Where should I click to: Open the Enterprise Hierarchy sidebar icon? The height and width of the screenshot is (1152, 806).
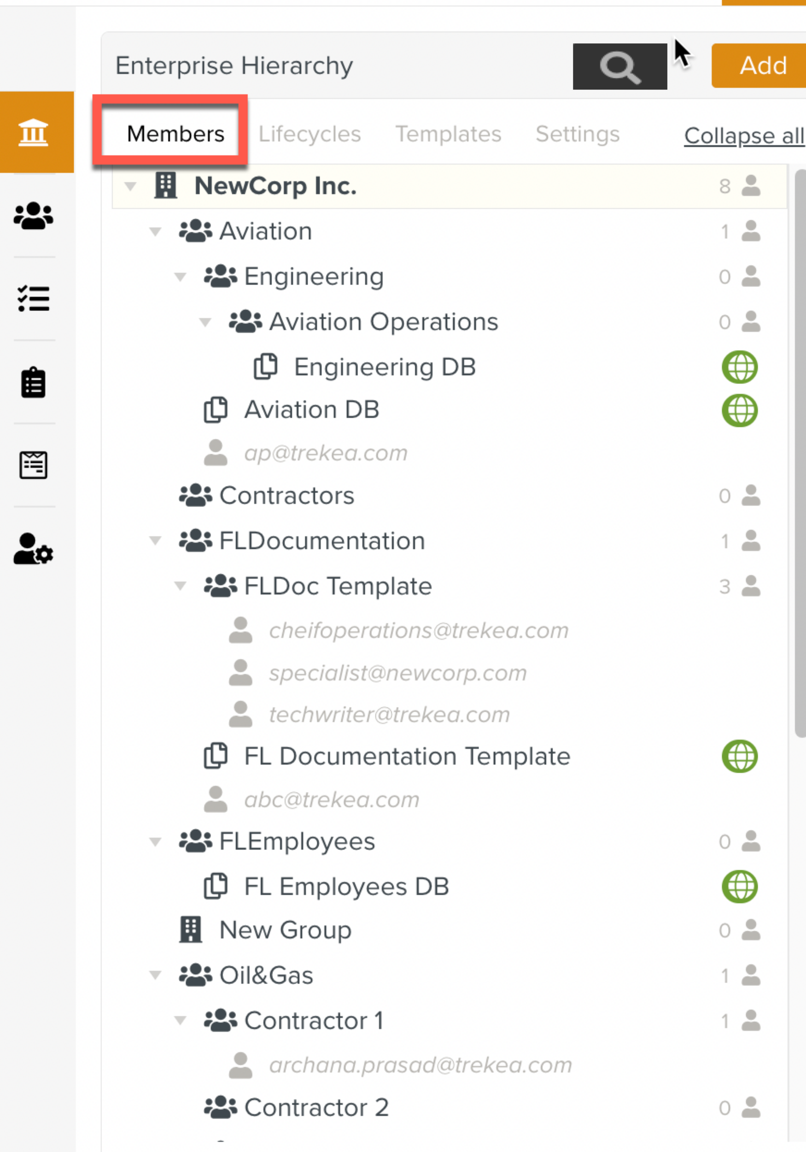tap(33, 132)
